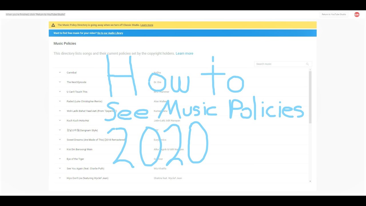Click artist Jatin-Lalit, Udit Narayan
This screenshot has width=366, height=206.
pyautogui.click(x=167, y=120)
